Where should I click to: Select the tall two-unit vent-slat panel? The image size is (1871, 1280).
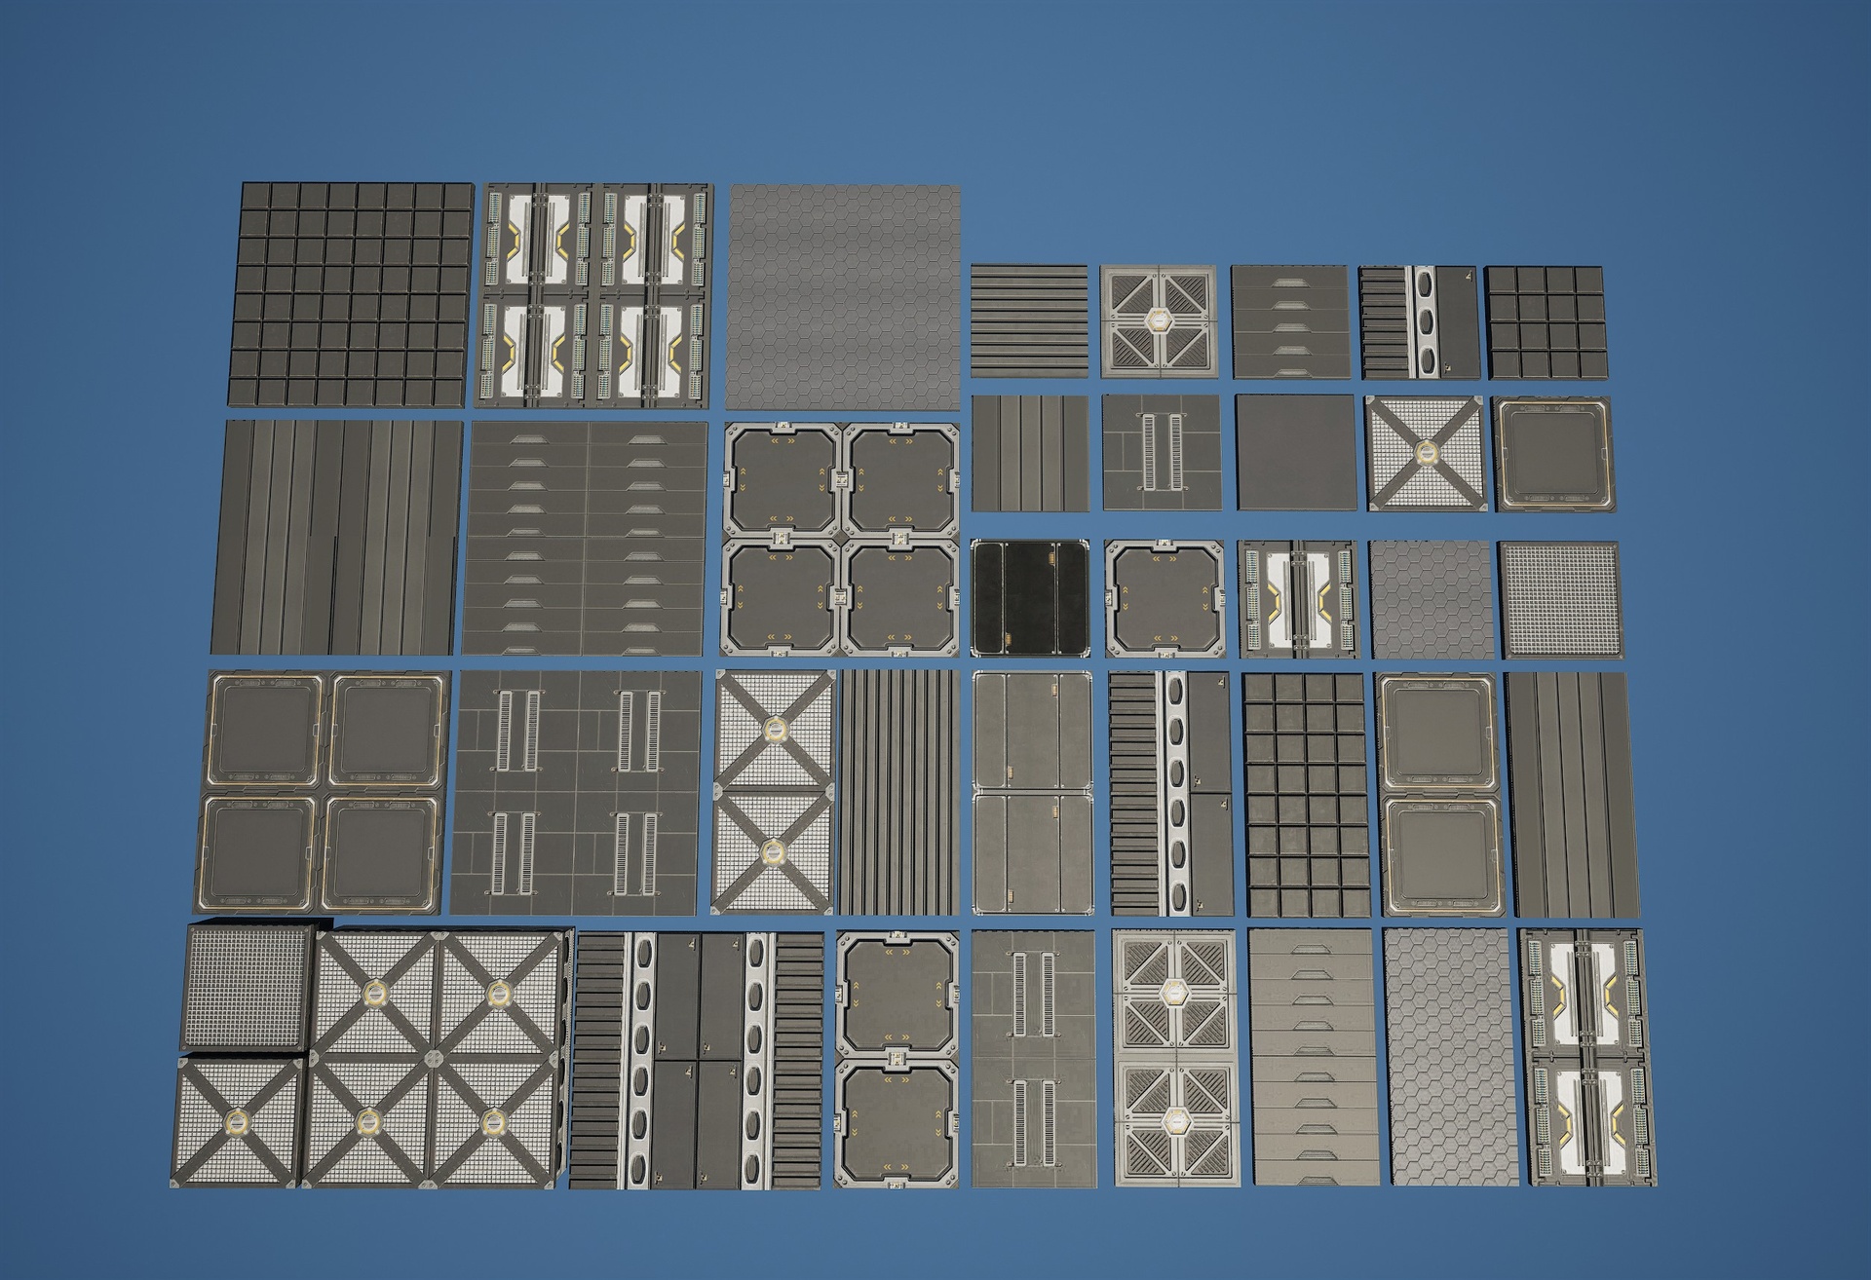[1036, 1059]
